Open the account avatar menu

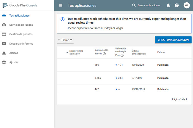pyautogui.click(x=186, y=5)
